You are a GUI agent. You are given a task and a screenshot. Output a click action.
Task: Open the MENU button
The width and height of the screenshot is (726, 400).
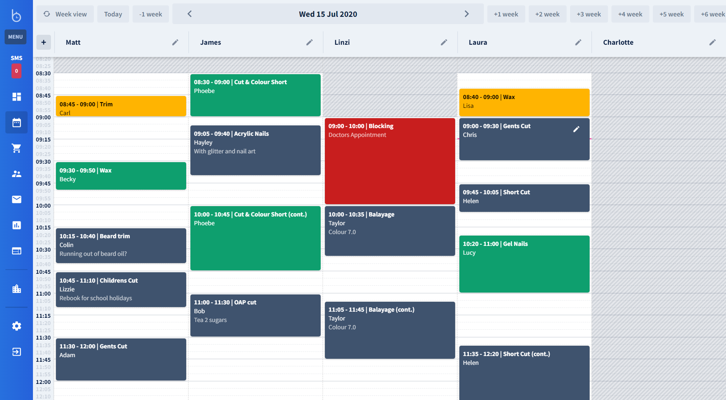point(15,37)
